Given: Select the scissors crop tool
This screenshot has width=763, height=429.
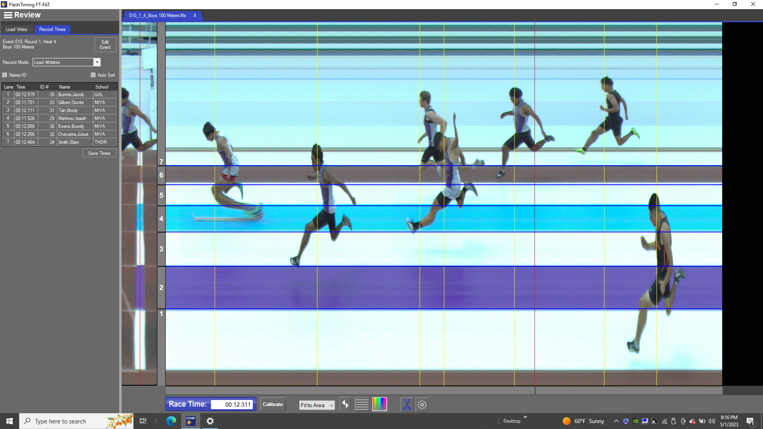Looking at the screenshot, I should (407, 405).
